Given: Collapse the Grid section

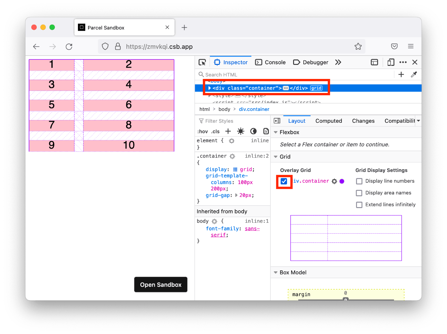Looking at the screenshot, I should click(x=276, y=157).
